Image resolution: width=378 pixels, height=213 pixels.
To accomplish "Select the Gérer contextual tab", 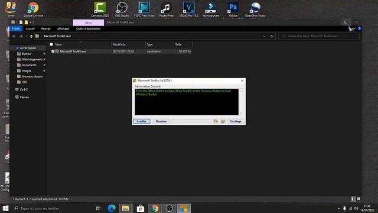I will (x=89, y=22).
